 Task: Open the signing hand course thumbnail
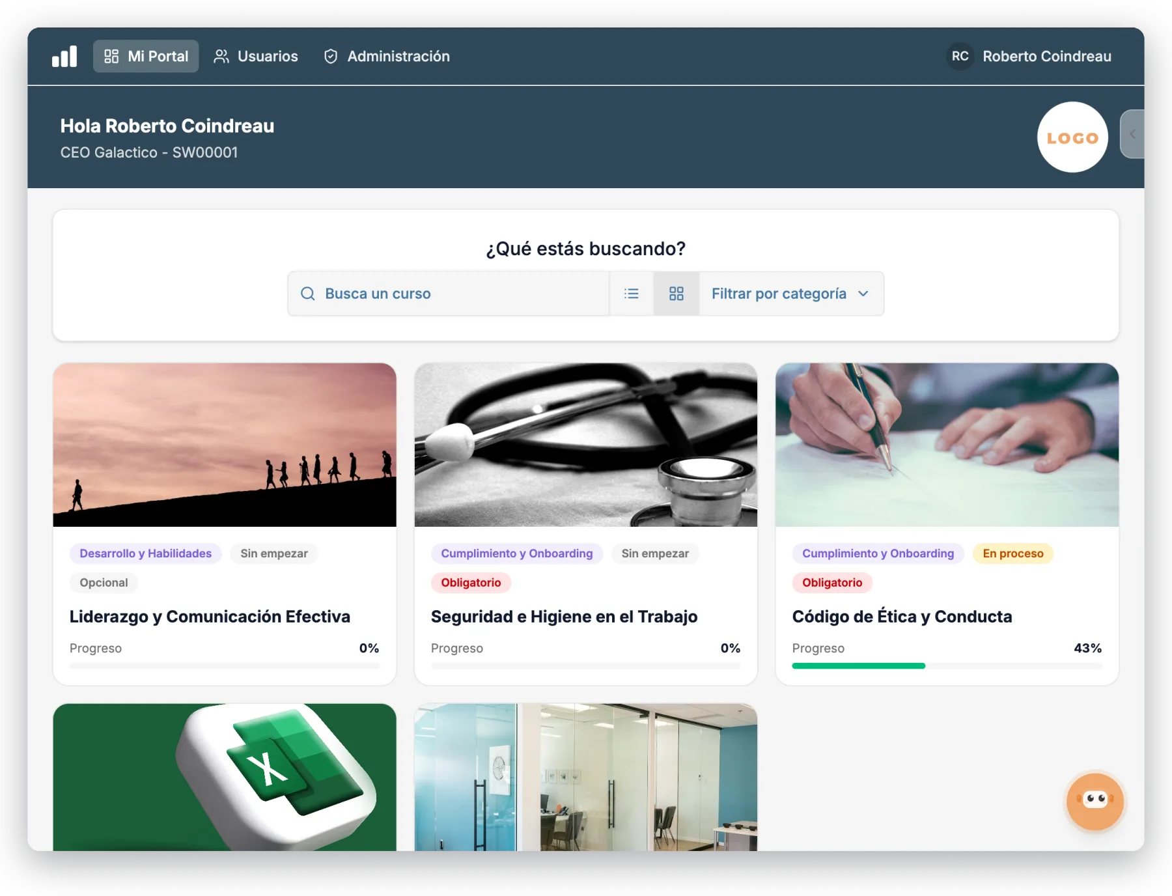947,445
